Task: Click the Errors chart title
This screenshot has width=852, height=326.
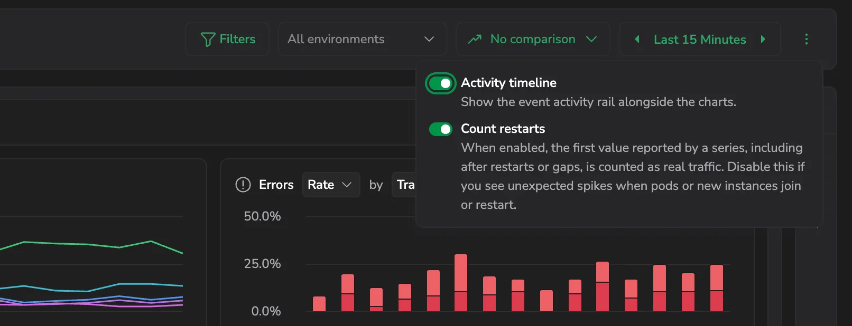Action: coord(276,185)
